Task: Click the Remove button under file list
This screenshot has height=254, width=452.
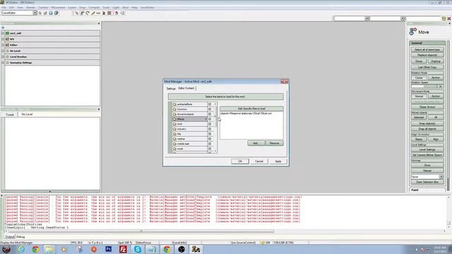Action: tap(274, 143)
